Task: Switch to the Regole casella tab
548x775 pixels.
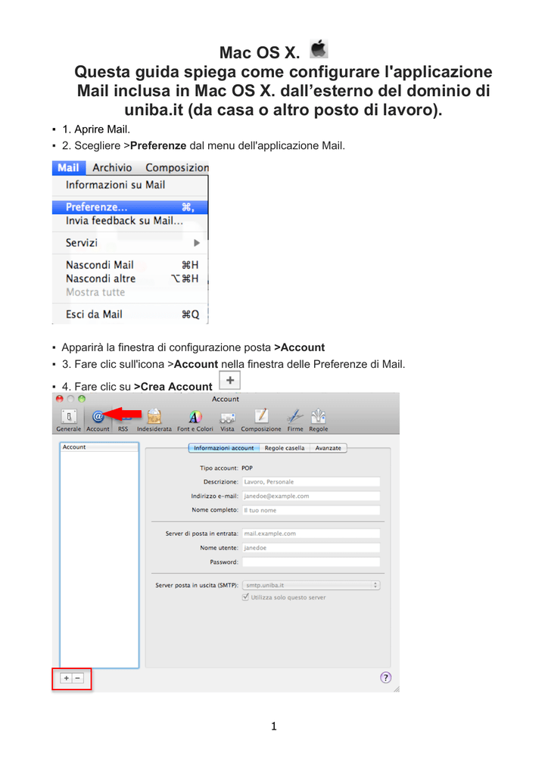Action: tap(285, 448)
